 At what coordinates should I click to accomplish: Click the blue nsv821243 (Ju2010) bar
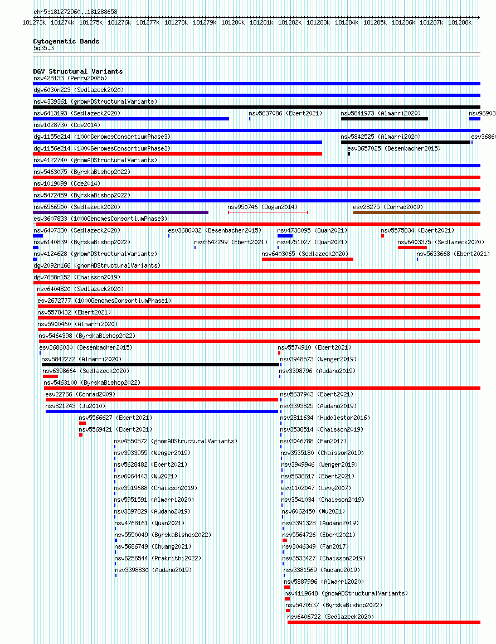point(162,411)
